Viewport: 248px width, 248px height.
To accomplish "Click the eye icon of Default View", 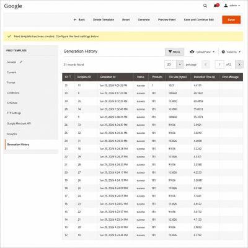I will coord(192,52).
